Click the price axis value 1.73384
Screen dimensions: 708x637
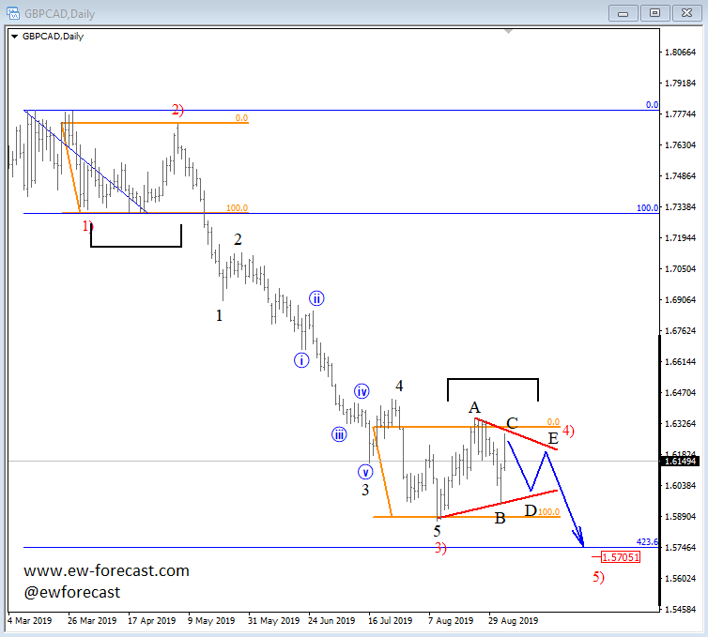(x=681, y=207)
